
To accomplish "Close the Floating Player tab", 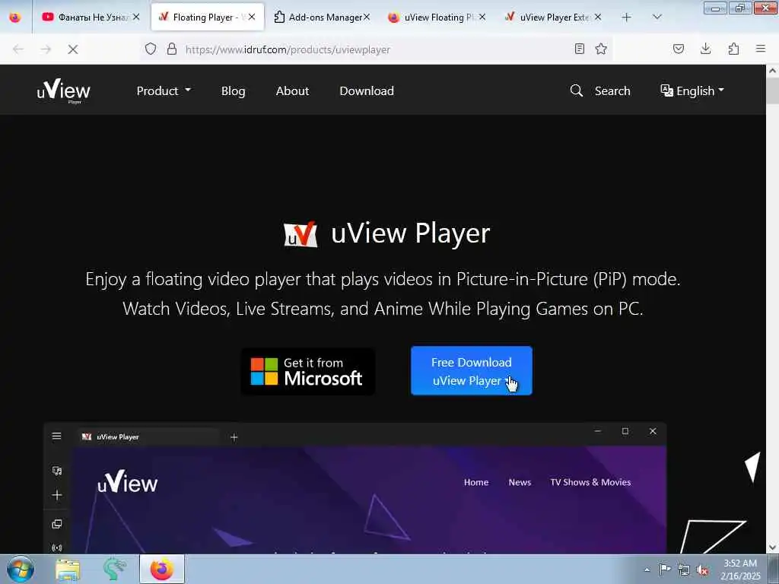I will [x=252, y=17].
